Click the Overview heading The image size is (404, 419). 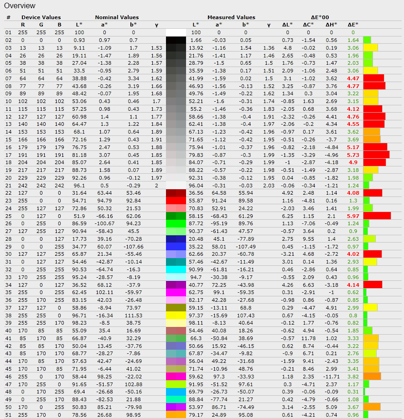[20, 6]
